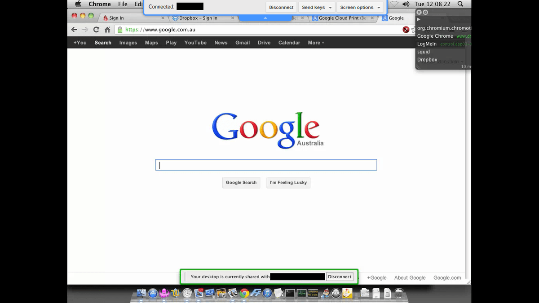Click inside the Google search field

266,165
